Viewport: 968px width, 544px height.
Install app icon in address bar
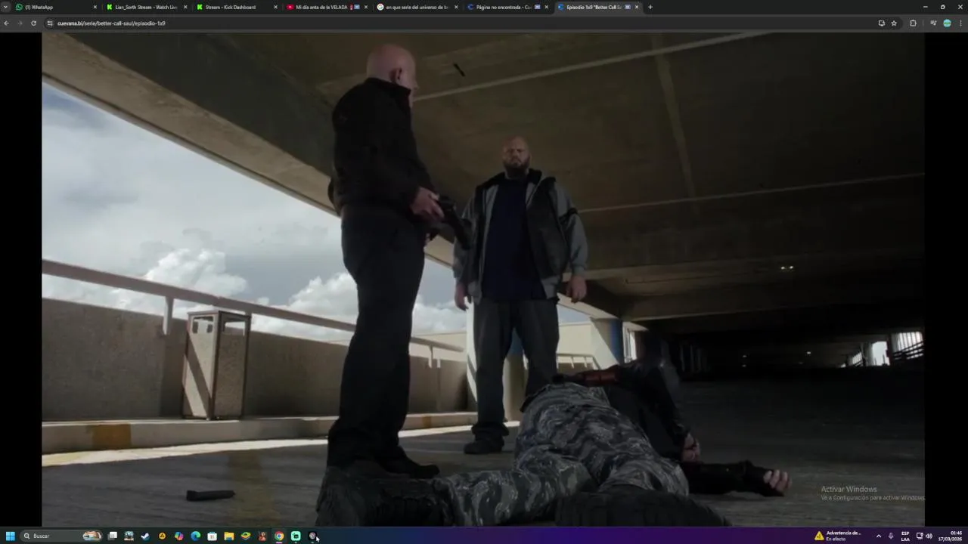881,23
